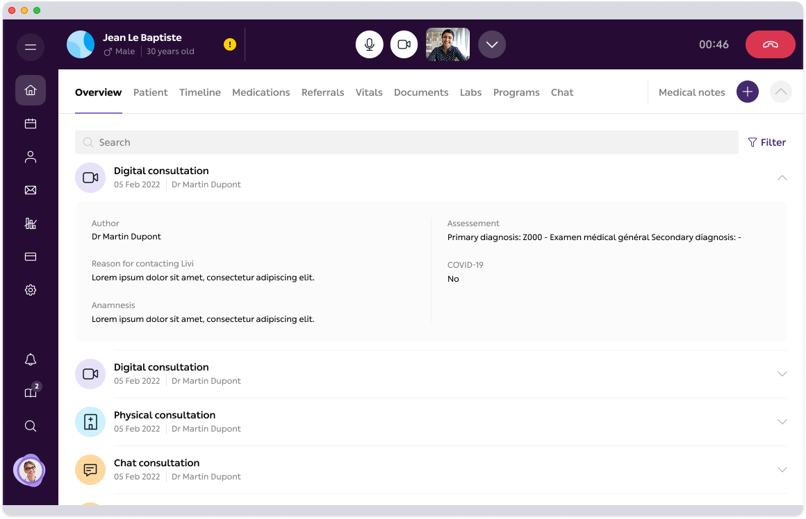Open the payment card icon in sidebar
The height and width of the screenshot is (519, 806).
pos(31,257)
